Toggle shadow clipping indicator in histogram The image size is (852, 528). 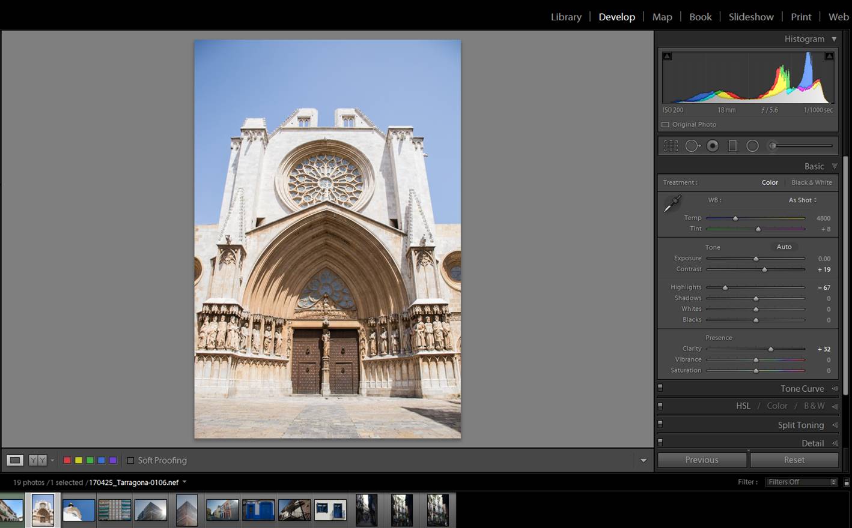pyautogui.click(x=667, y=56)
